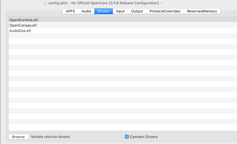The width and height of the screenshot is (237, 144).
Task: Open the ReservedMemory tab
Action: click(x=202, y=11)
